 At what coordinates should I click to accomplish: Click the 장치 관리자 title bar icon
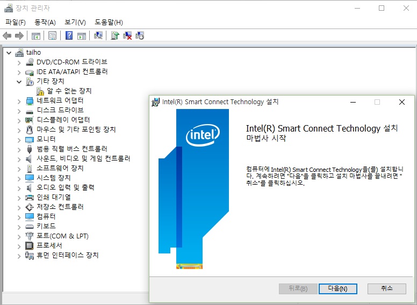9,8
